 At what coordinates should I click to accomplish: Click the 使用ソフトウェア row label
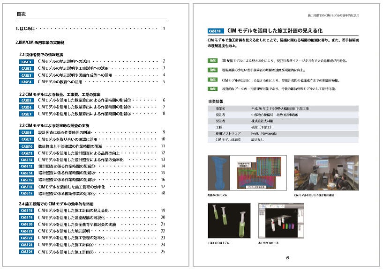click(x=228, y=133)
